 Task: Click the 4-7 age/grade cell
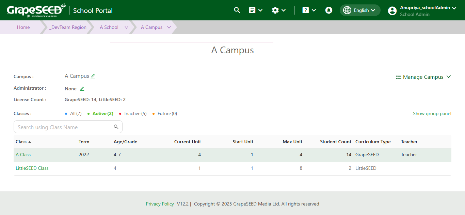(117, 155)
